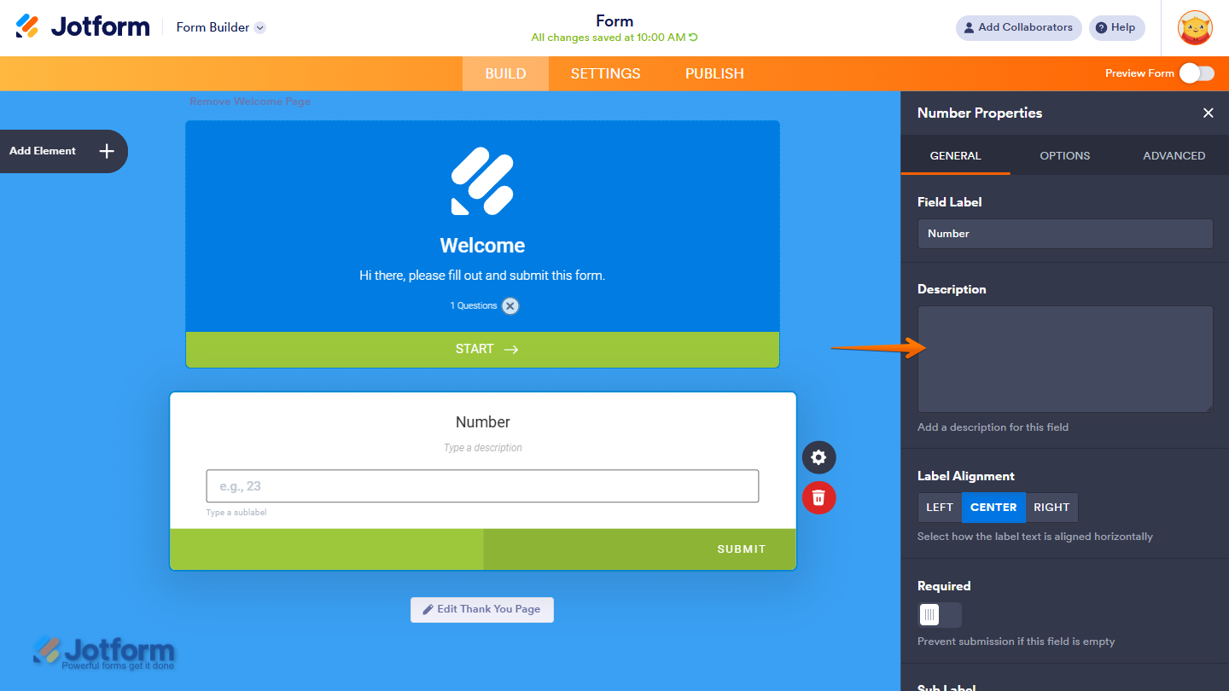The image size is (1229, 691).
Task: Click the revert changes icon beside saved time
Action: pyautogui.click(x=694, y=38)
